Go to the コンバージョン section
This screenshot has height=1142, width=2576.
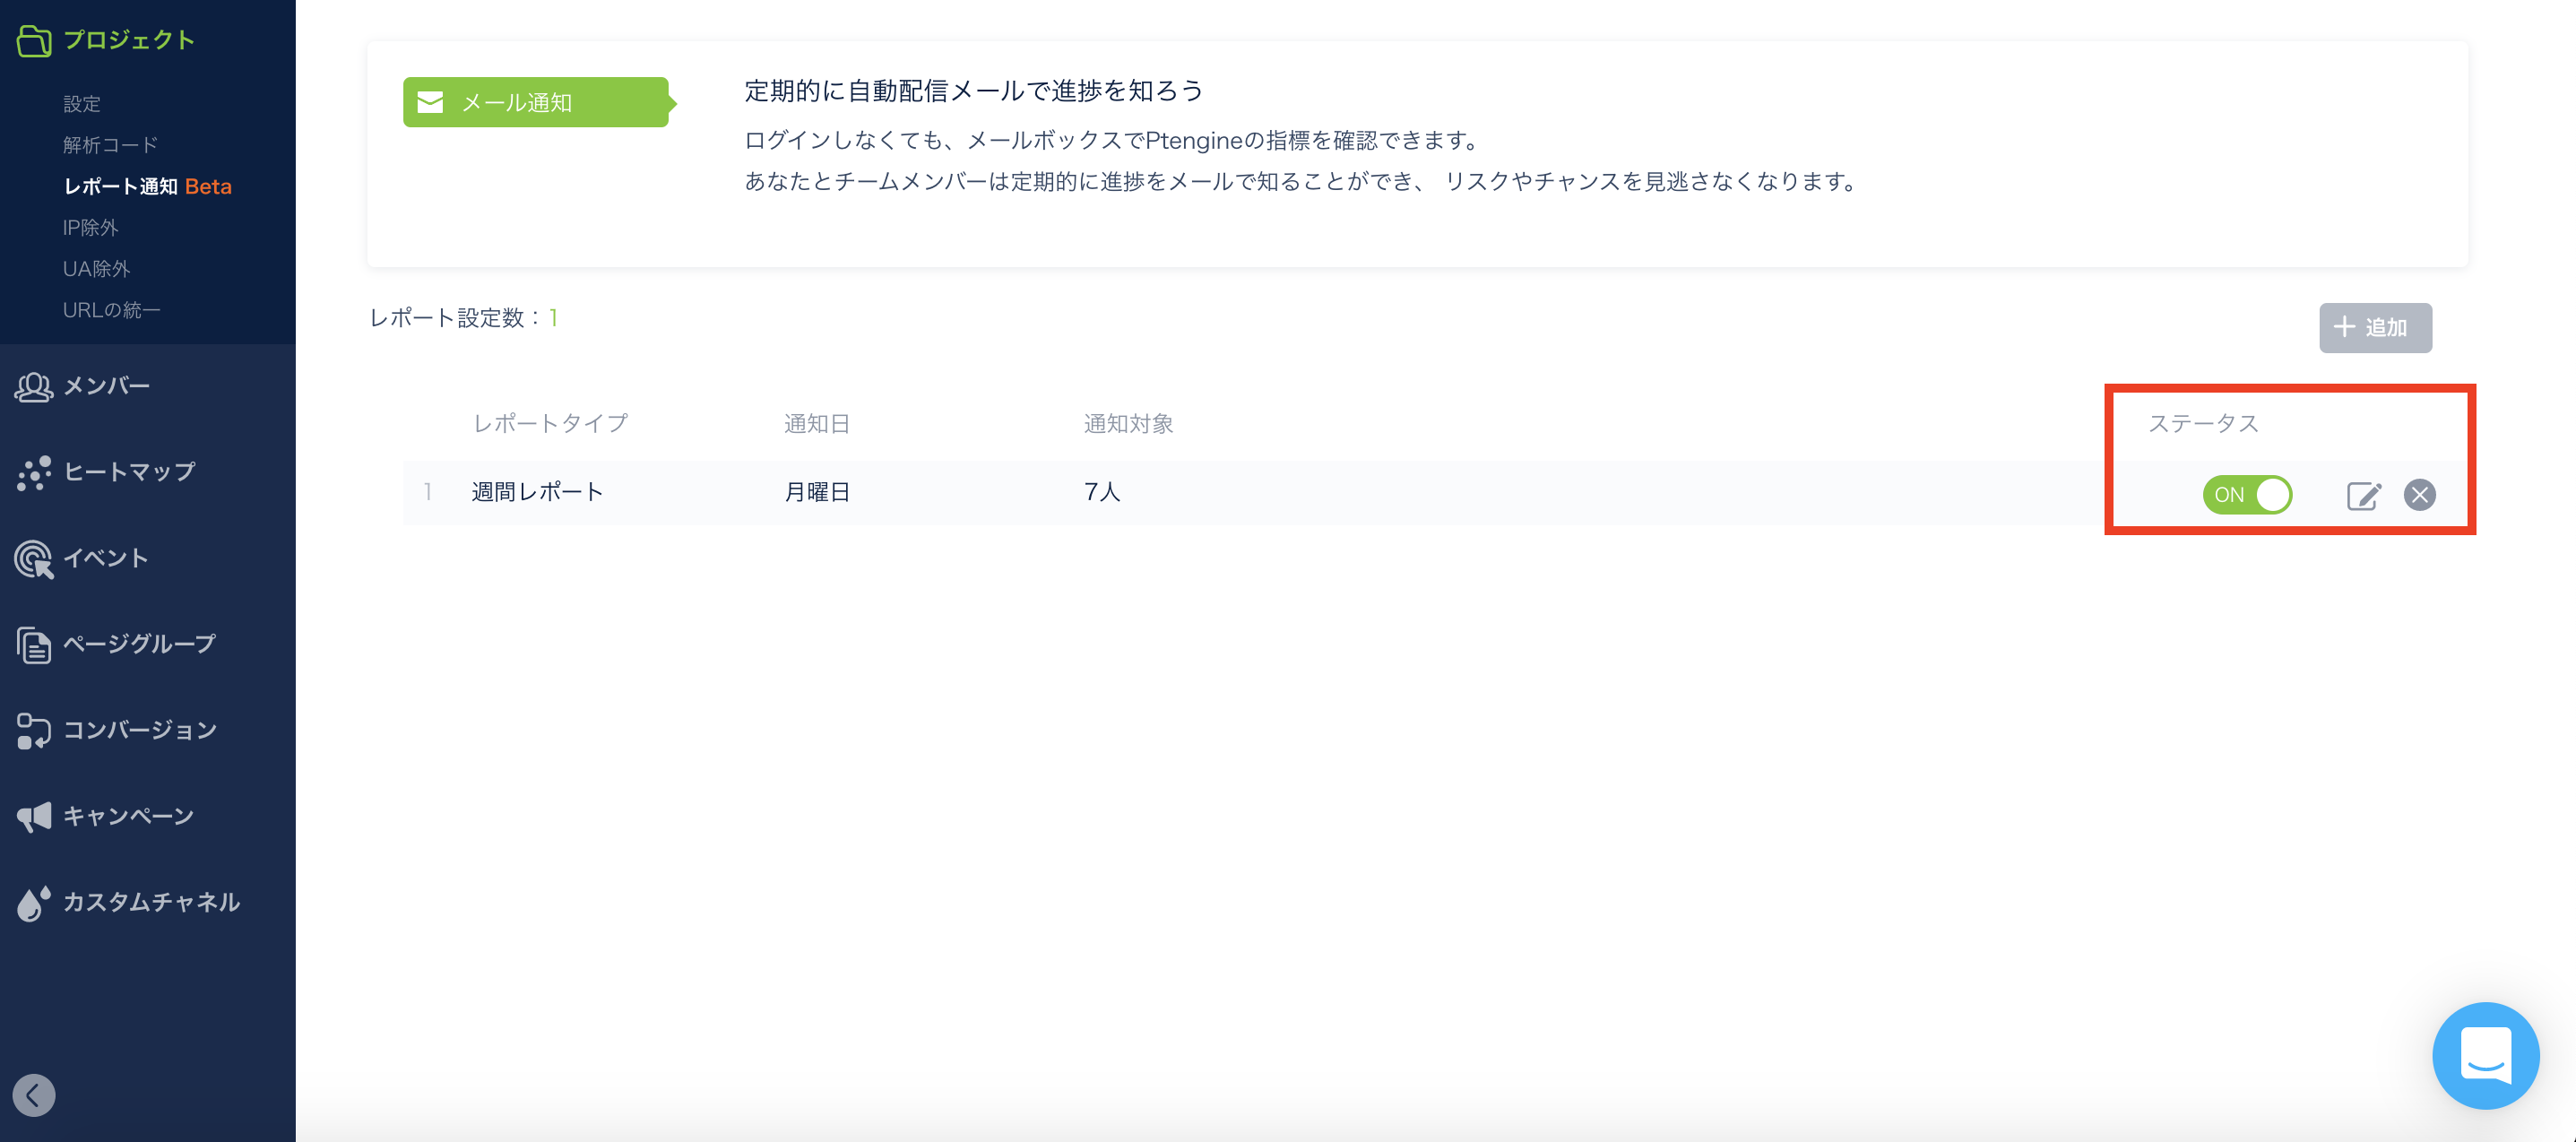coord(140,730)
